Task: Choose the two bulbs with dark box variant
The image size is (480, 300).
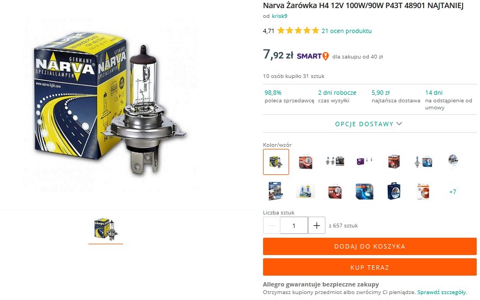Action: tap(335, 161)
